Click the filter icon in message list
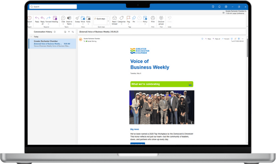Screen dimensions: 276x164 (69, 32)
